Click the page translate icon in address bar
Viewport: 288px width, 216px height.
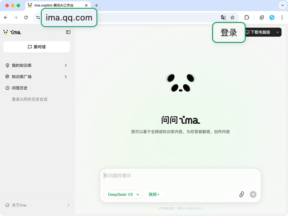coord(223,17)
